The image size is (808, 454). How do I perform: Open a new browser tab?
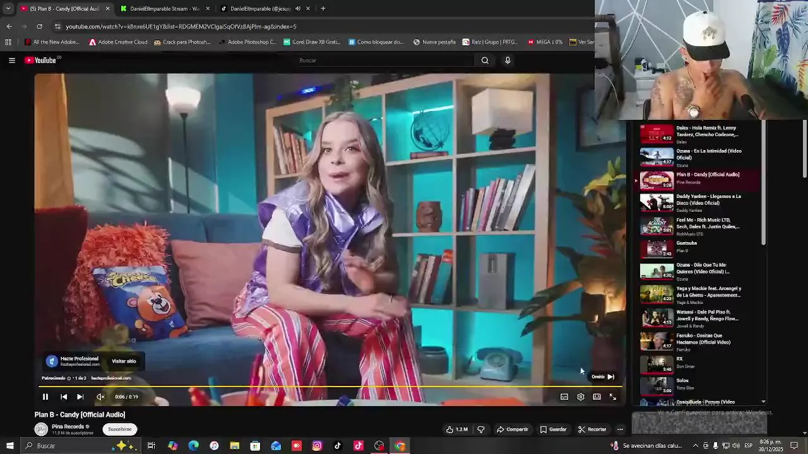pos(323,9)
